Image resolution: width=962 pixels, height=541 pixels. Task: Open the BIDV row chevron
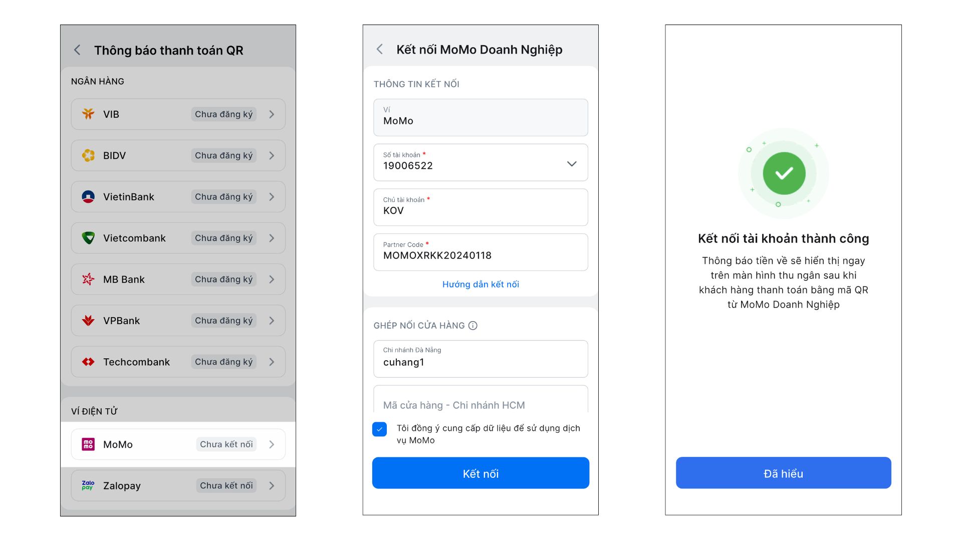(x=272, y=156)
